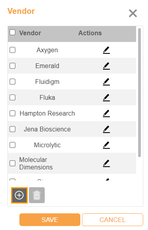Click the Vendor column header
This screenshot has height=230, width=148.
click(x=30, y=33)
